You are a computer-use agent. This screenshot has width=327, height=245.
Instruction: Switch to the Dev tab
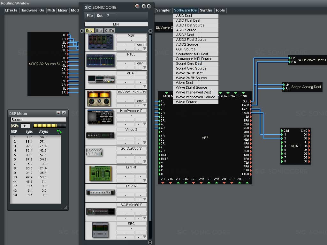pos(89,31)
